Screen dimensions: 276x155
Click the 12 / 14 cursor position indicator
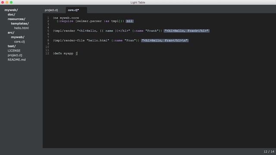269,152
